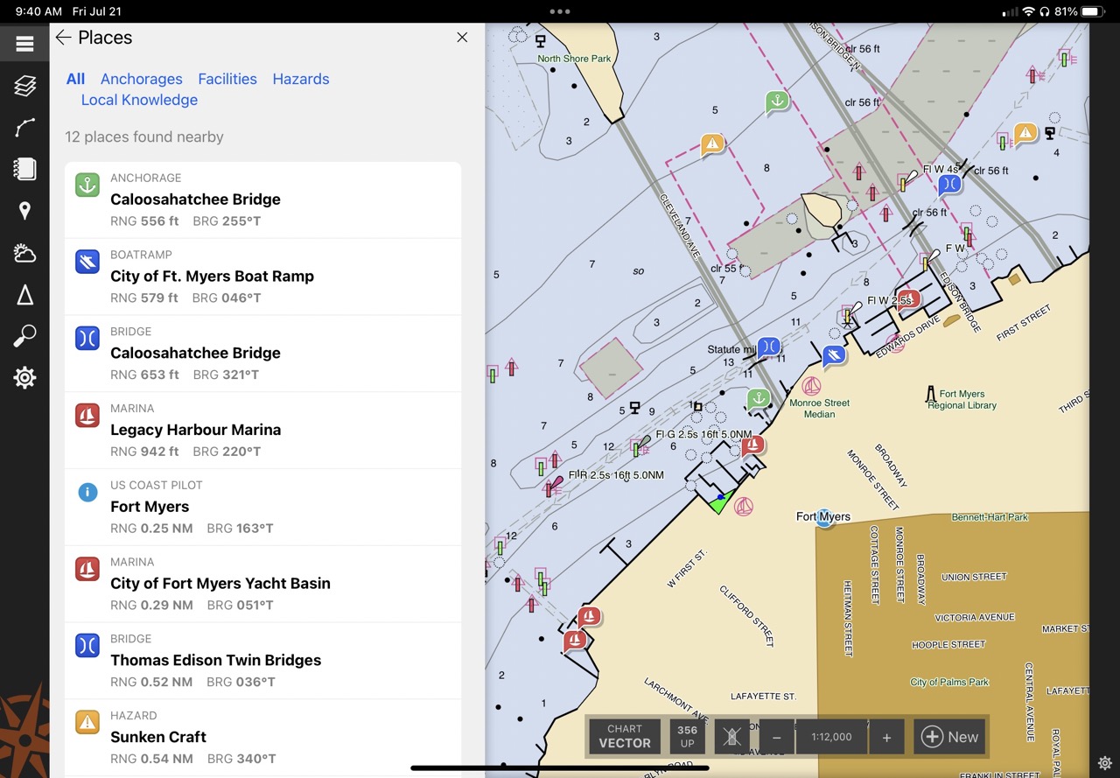Image resolution: width=1120 pixels, height=778 pixels.
Task: Zoom out with the minus button
Action: [776, 737]
